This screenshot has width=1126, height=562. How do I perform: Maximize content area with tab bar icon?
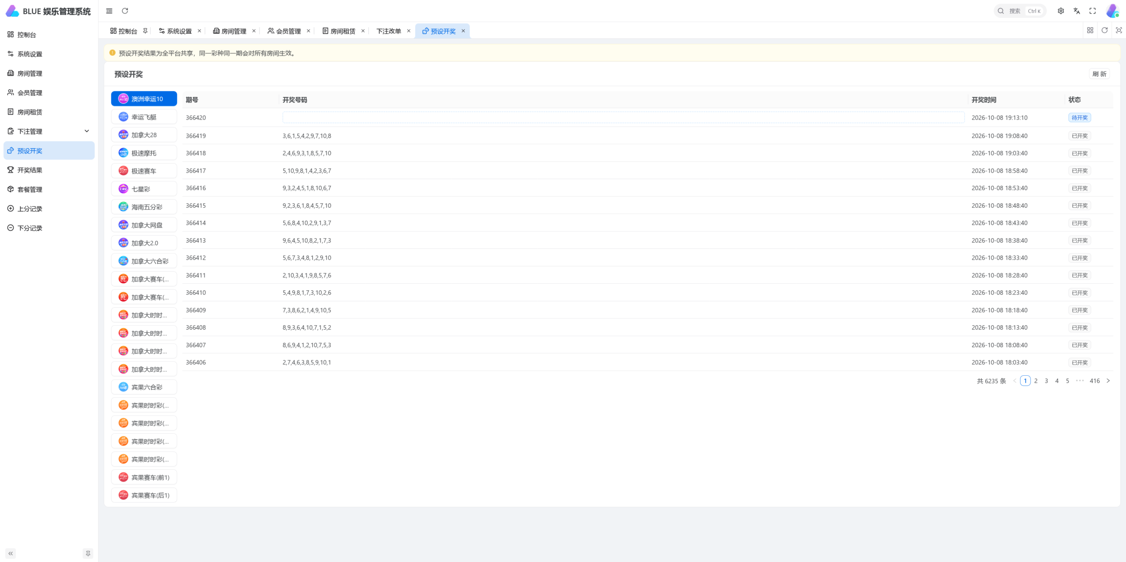click(1119, 30)
